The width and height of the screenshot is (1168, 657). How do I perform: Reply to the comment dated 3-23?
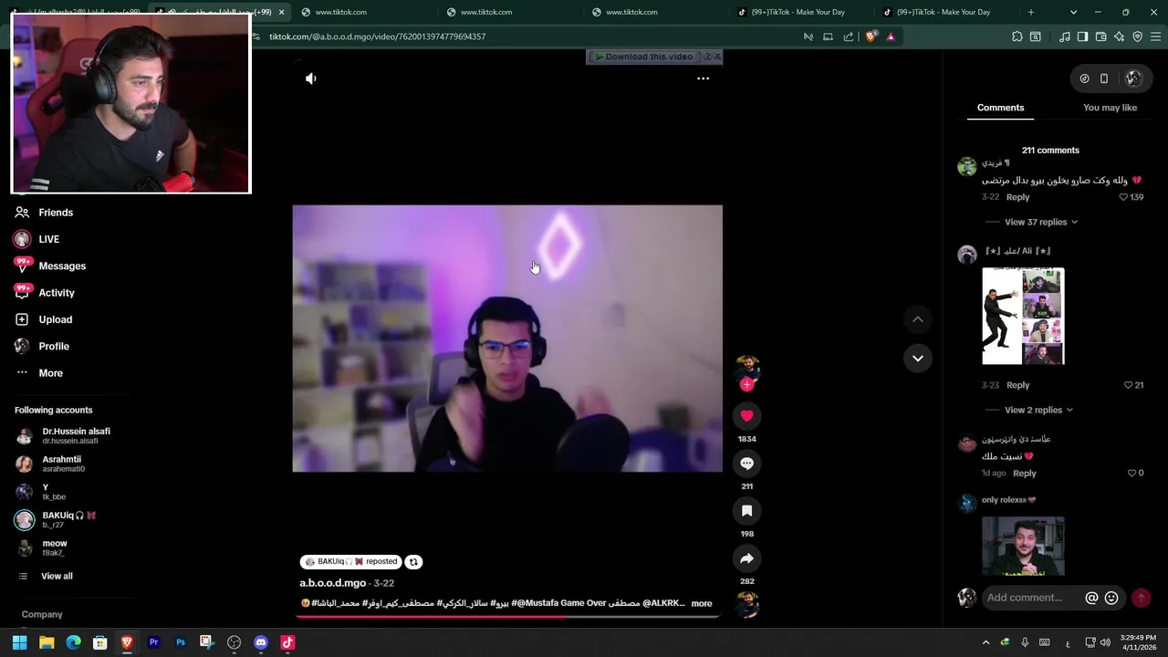pos(1017,385)
